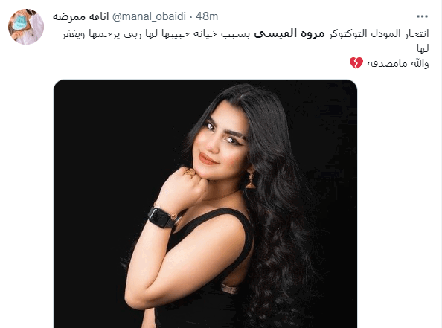The height and width of the screenshot is (328, 442).
Task: Click the woman's face in the photo
Action: click(221, 141)
